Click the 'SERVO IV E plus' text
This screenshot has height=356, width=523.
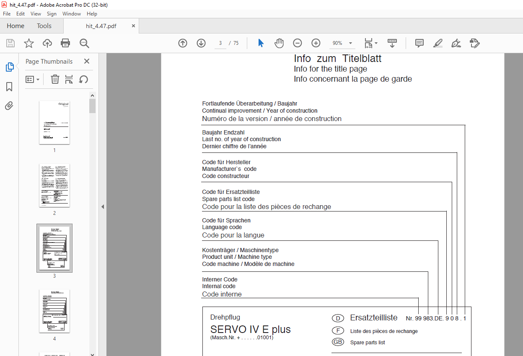pos(250,329)
